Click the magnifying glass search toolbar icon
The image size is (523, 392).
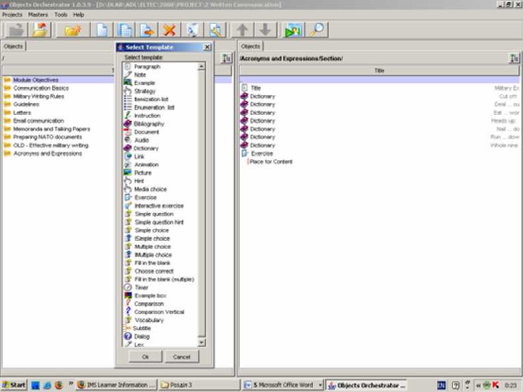(x=317, y=30)
